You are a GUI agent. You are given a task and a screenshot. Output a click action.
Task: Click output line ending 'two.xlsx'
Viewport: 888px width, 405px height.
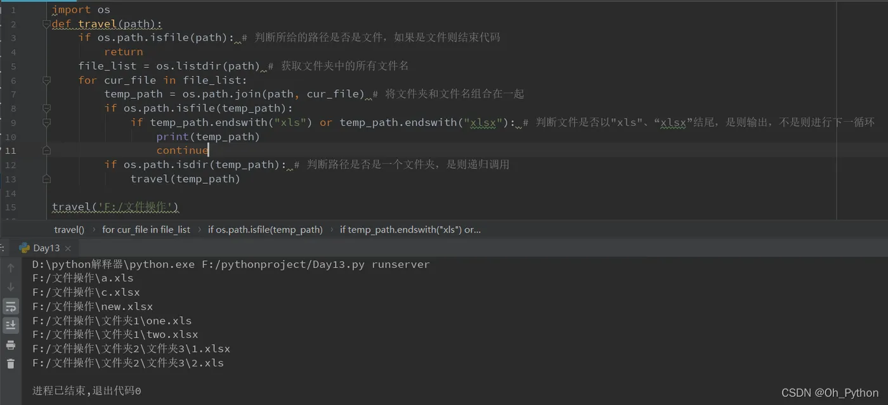[x=115, y=335]
